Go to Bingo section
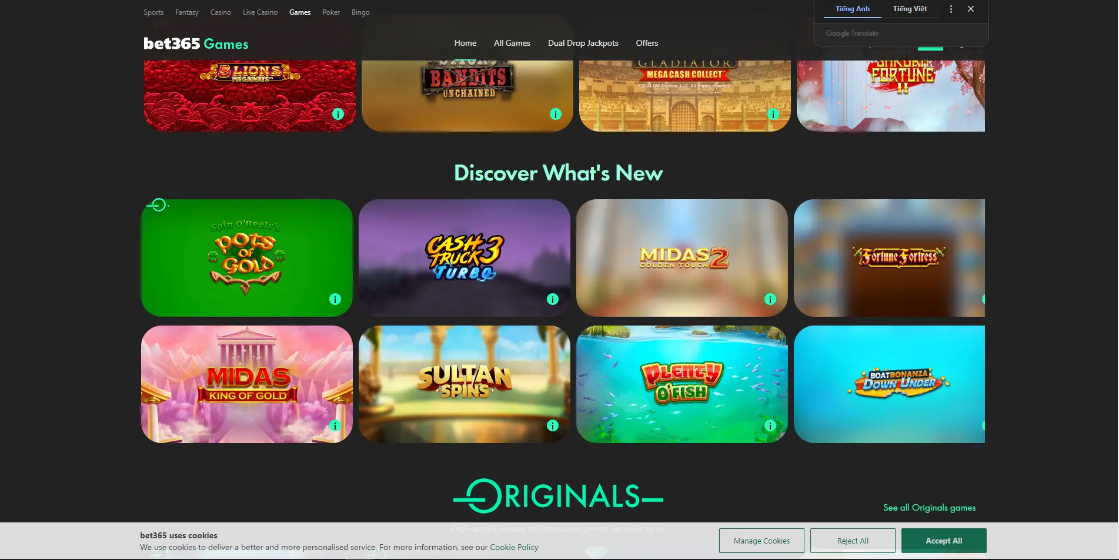This screenshot has height=560, width=1119. [x=360, y=12]
